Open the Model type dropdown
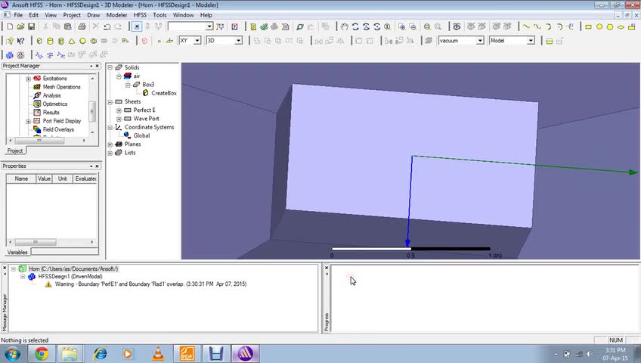 pyautogui.click(x=531, y=41)
